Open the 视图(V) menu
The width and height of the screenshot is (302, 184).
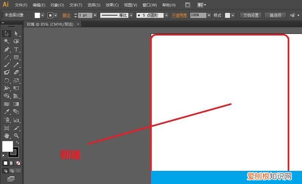pyautogui.click(x=131, y=5)
